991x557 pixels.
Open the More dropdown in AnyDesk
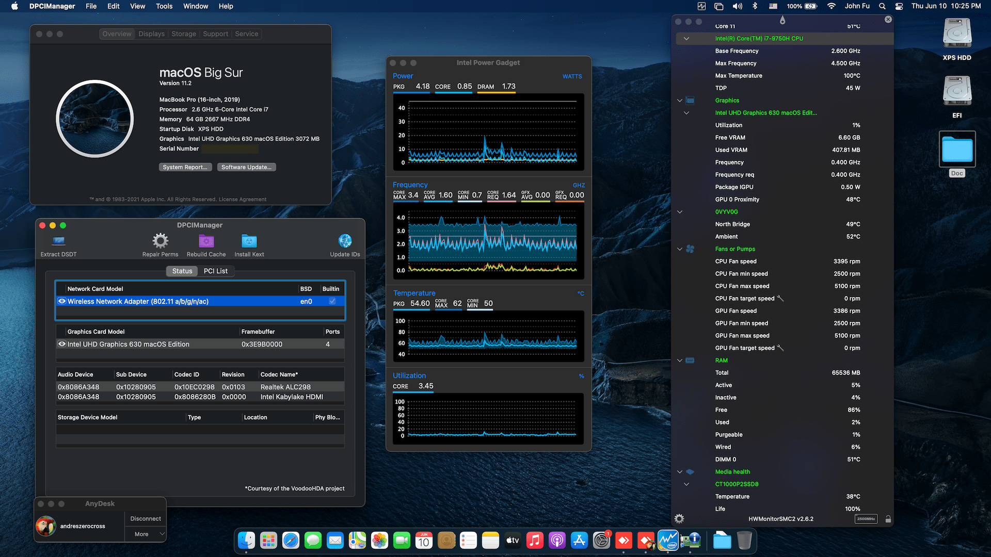tap(146, 534)
